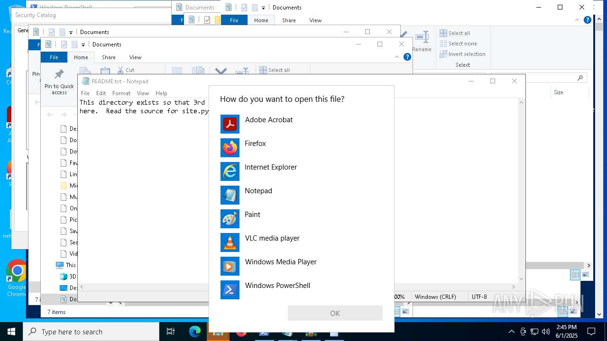Viewport: 607px width, 341px height.
Task: Open File tab in rear Documents explorer
Action: (234, 20)
